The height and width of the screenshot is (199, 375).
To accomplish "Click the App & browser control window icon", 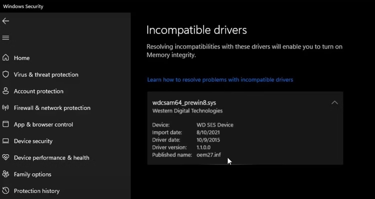I will click(6, 124).
